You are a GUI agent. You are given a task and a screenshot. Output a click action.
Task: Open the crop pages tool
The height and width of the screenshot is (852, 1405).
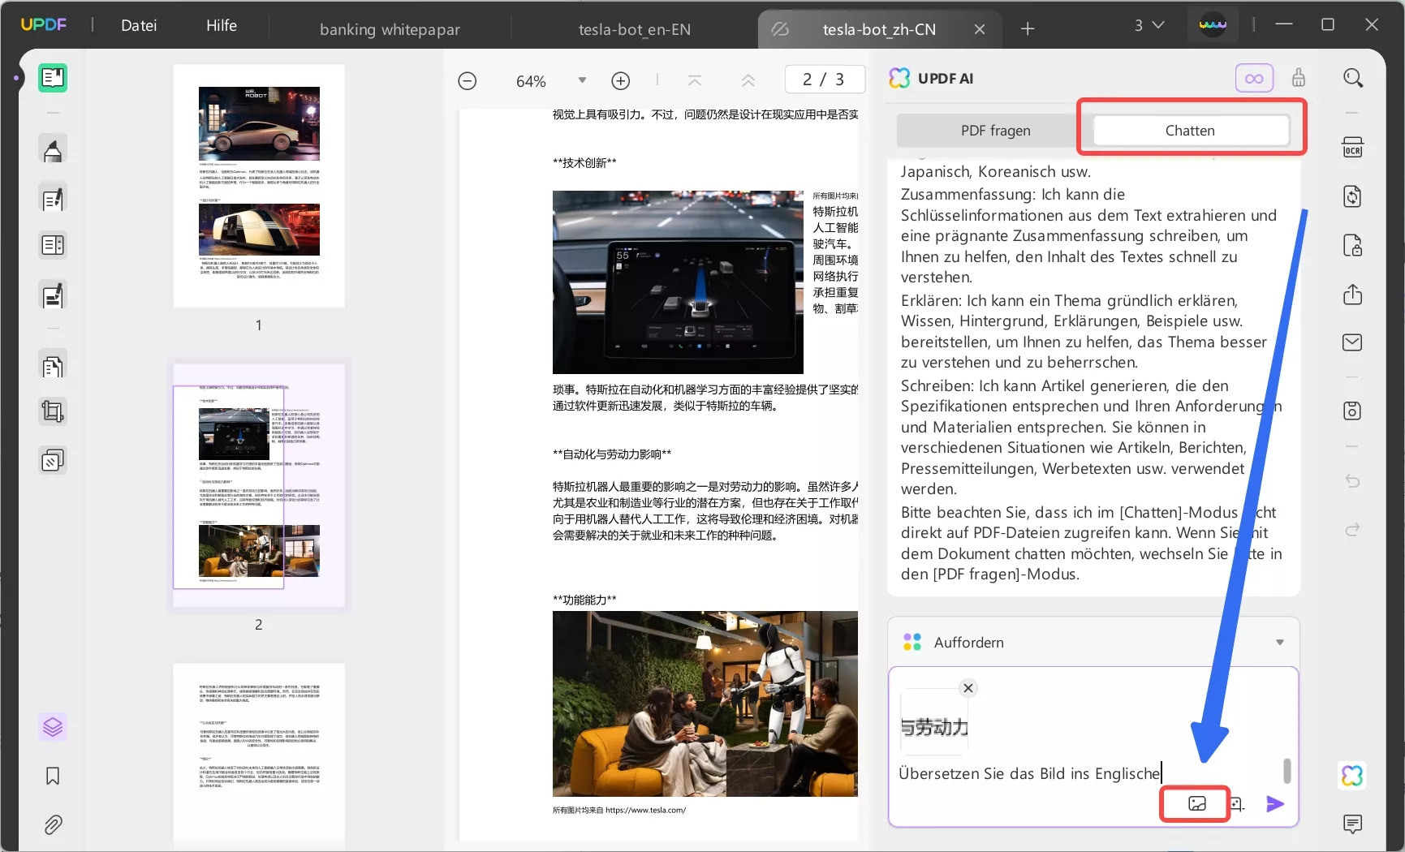[52, 412]
